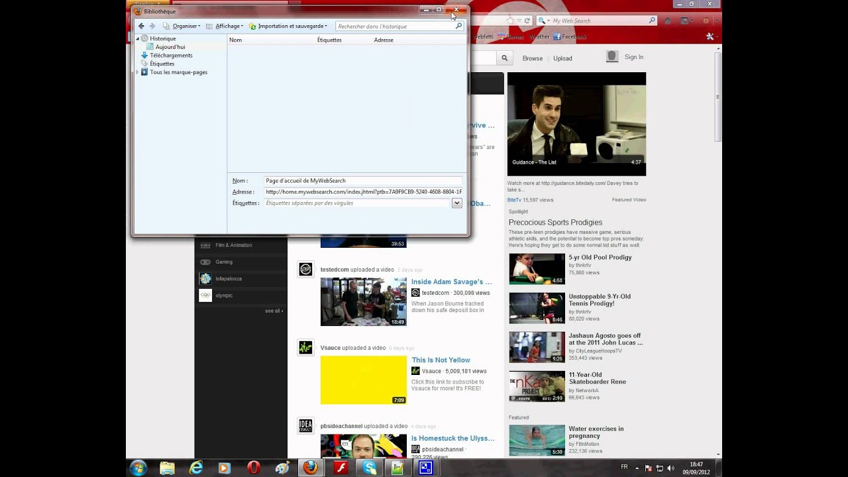Image resolution: width=848 pixels, height=477 pixels.
Task: Click the YouTube user avatar icon
Action: point(612,57)
